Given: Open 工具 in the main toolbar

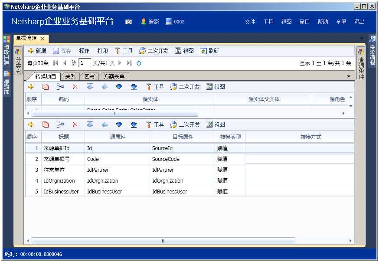Looking at the screenshot, I should click(x=124, y=51).
